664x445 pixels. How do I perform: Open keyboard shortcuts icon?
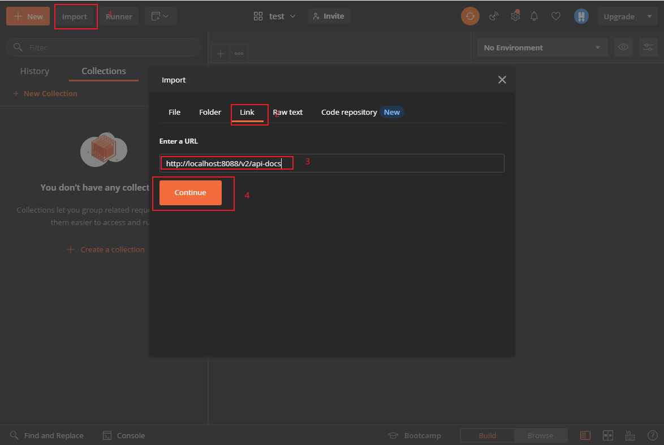pyautogui.click(x=630, y=436)
